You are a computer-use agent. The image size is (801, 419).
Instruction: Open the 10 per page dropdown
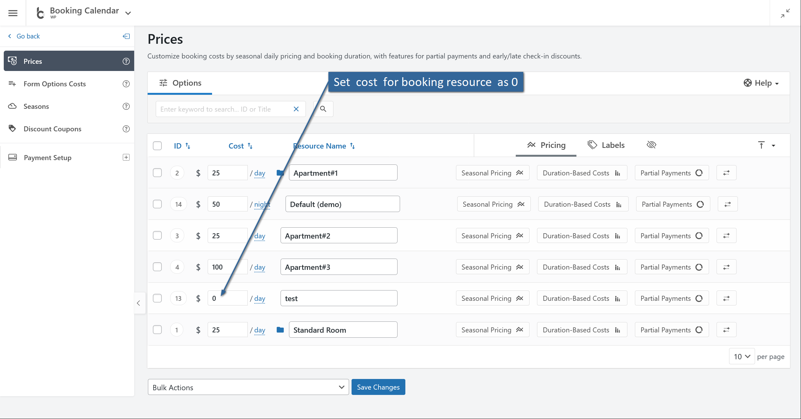coord(742,356)
